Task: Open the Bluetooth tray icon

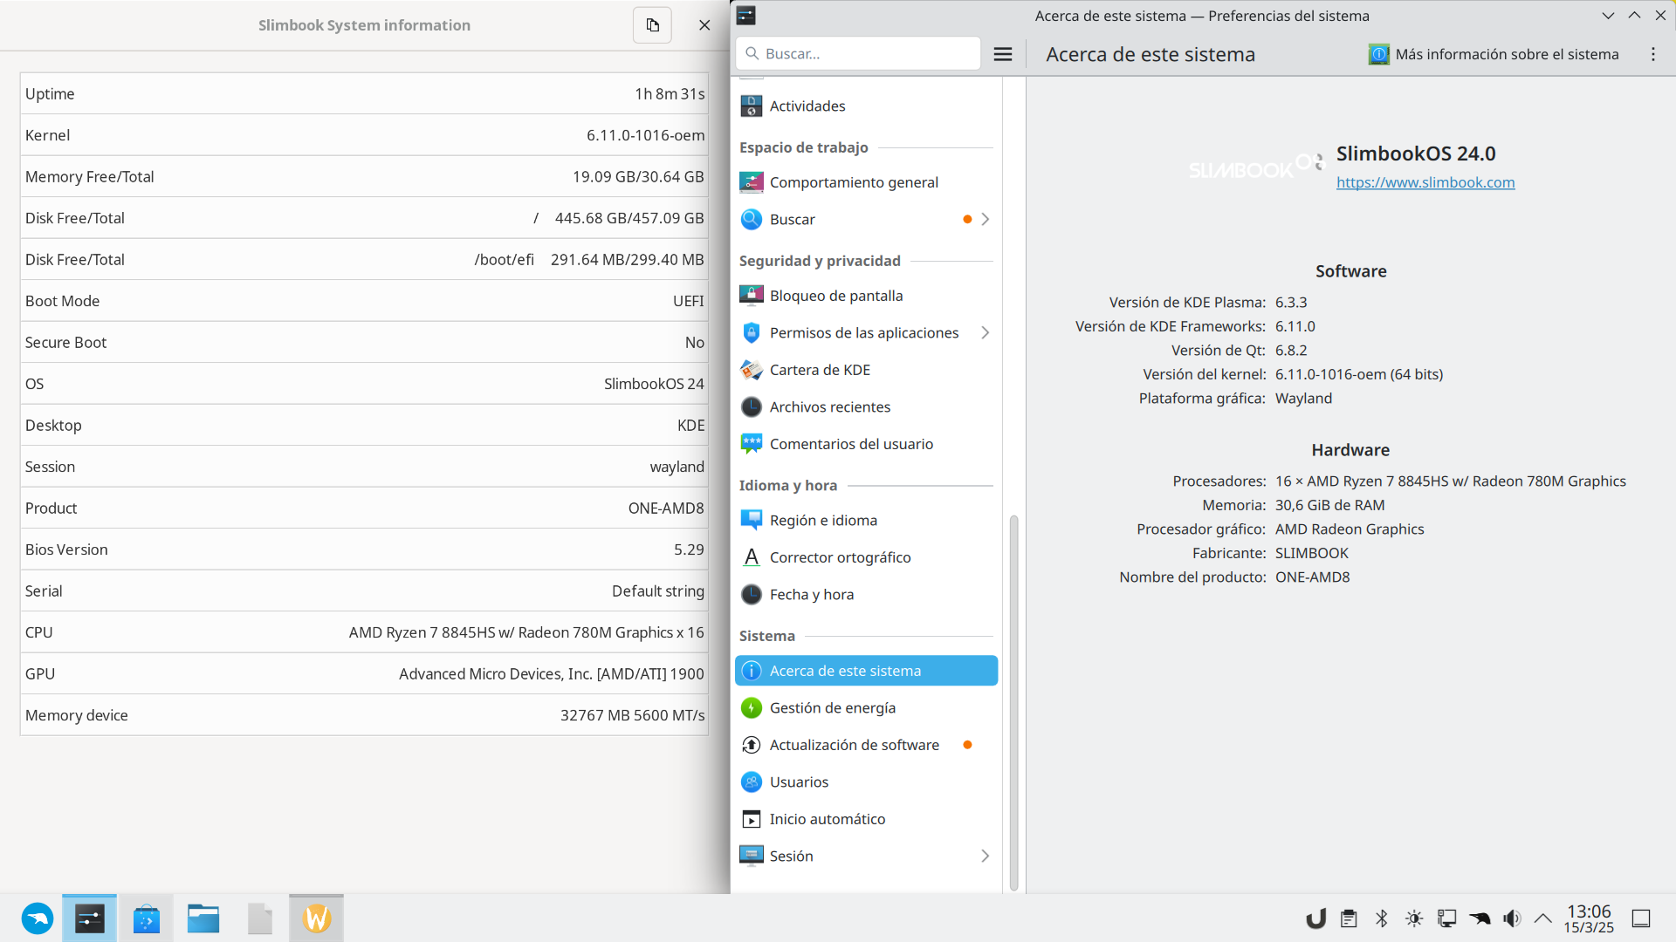Action: tap(1382, 918)
